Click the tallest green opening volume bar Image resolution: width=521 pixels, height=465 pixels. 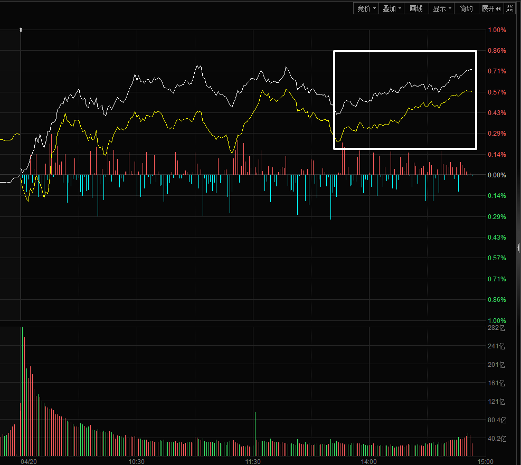click(22, 391)
